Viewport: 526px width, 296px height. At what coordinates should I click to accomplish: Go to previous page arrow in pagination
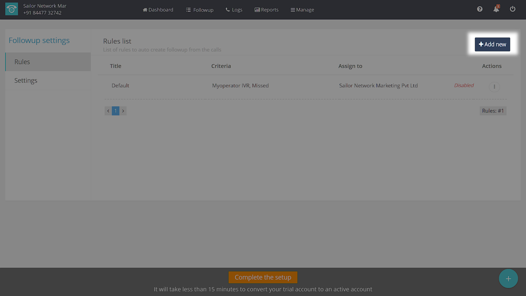click(x=108, y=111)
